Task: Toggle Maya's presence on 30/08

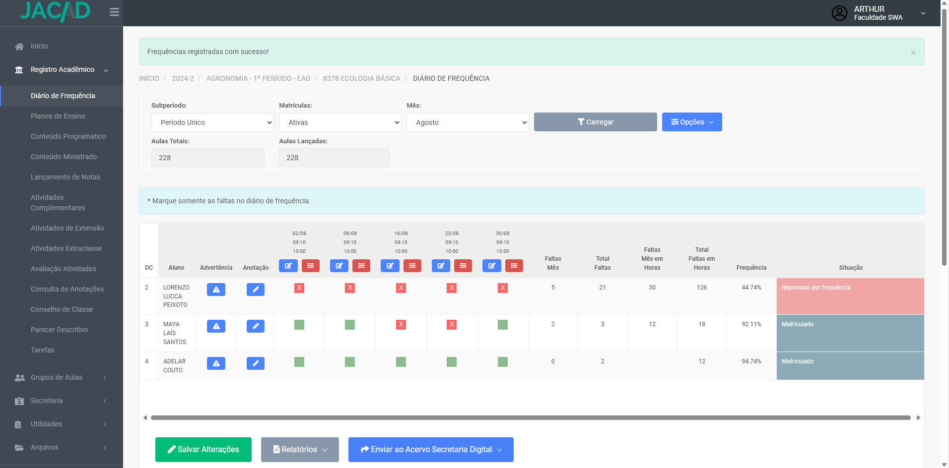Action: [x=503, y=325]
